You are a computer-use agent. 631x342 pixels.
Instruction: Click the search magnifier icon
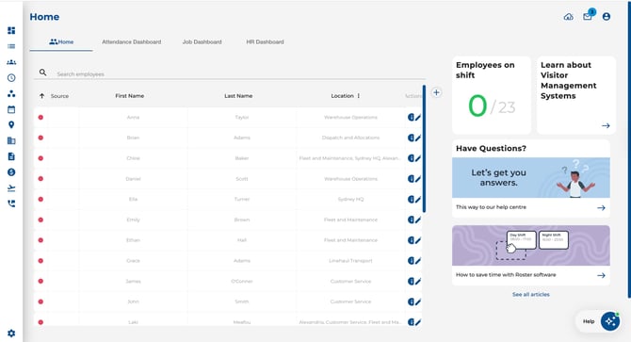click(x=42, y=73)
